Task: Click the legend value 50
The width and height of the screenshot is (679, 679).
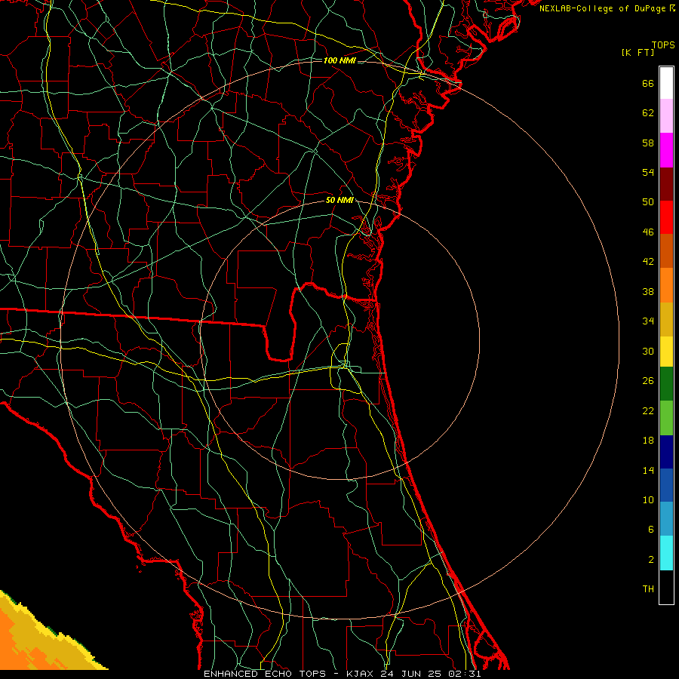Action: point(648,202)
